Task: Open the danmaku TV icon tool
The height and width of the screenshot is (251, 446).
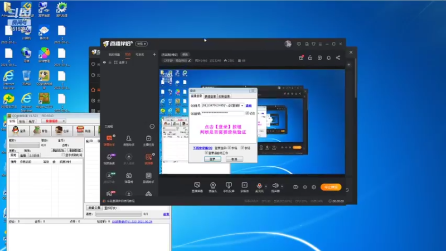Action: 129,177
